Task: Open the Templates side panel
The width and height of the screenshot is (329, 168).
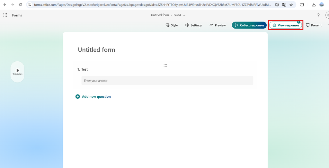Action: click(x=17, y=72)
